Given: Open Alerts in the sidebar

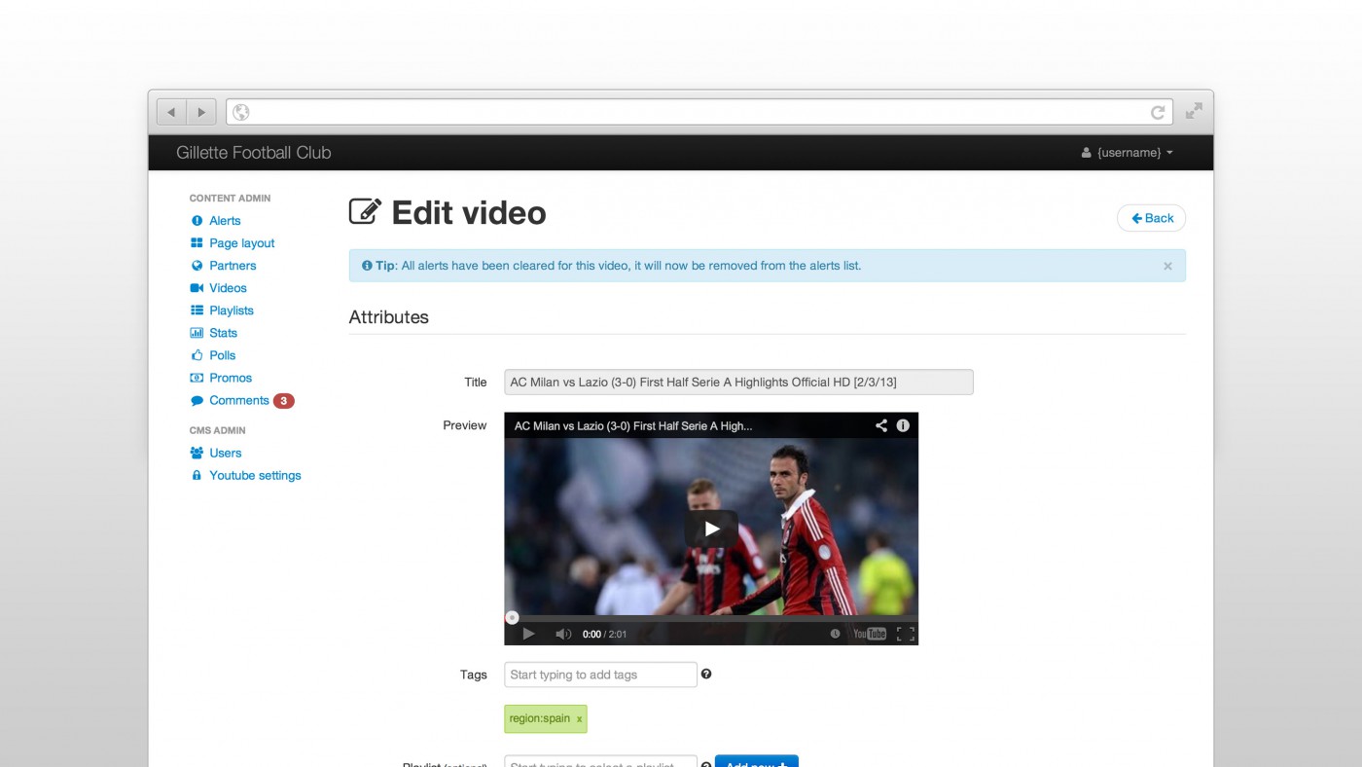Looking at the screenshot, I should [x=225, y=221].
